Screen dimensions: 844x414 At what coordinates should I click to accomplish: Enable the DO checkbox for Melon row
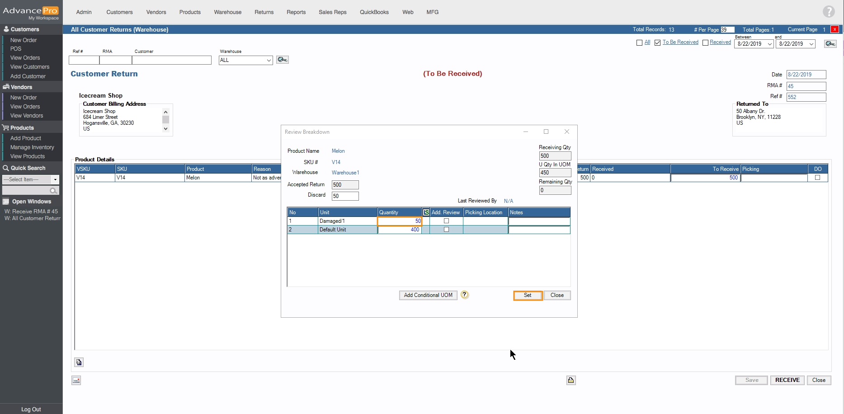817,178
